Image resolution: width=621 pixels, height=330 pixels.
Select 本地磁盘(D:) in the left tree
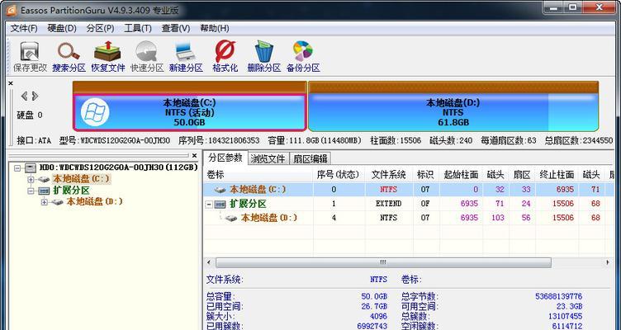pyautogui.click(x=95, y=202)
